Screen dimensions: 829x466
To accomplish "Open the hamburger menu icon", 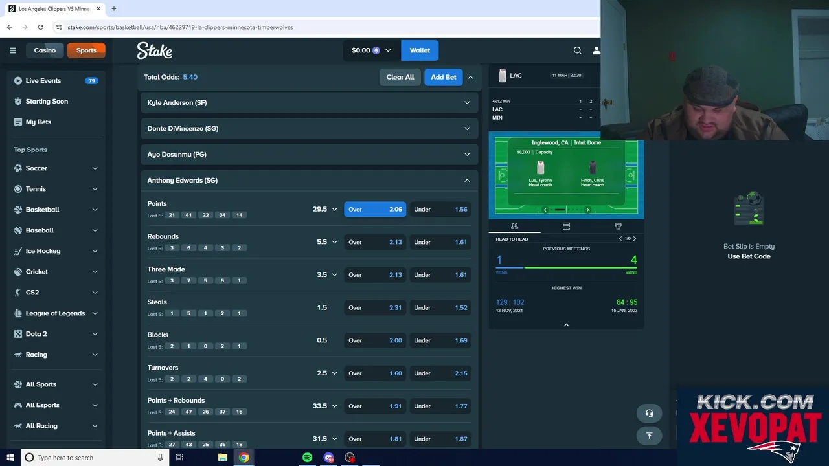I will tap(12, 50).
